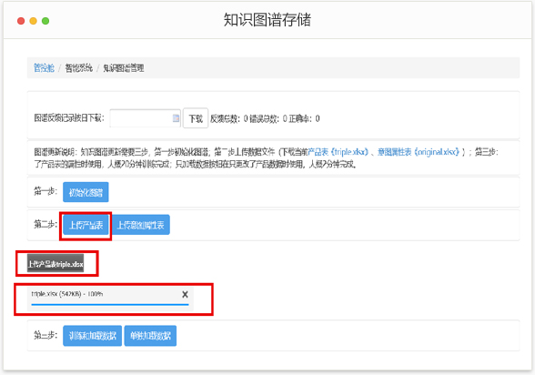Click the 上传意图属性表 button

(x=141, y=225)
